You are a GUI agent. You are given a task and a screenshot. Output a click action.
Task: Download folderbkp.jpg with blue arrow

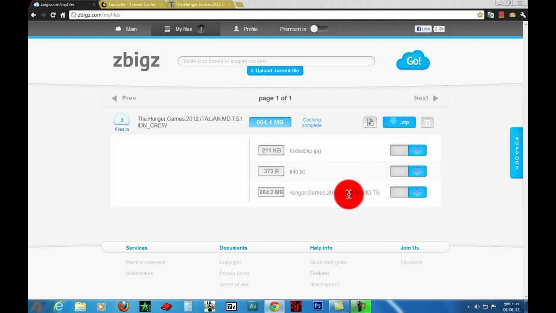(x=417, y=150)
